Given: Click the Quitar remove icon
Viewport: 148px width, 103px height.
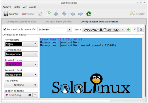Looking at the screenshot, I should (x=24, y=14).
